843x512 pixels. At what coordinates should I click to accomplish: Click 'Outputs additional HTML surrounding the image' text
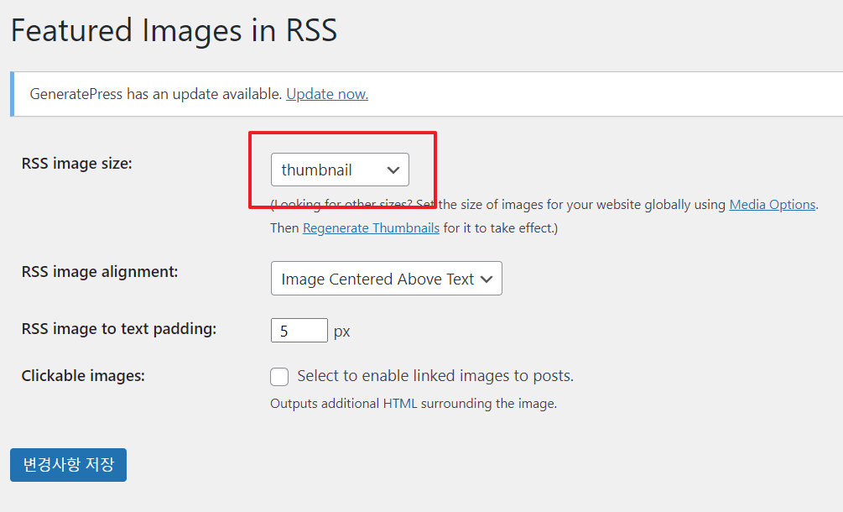click(x=414, y=404)
